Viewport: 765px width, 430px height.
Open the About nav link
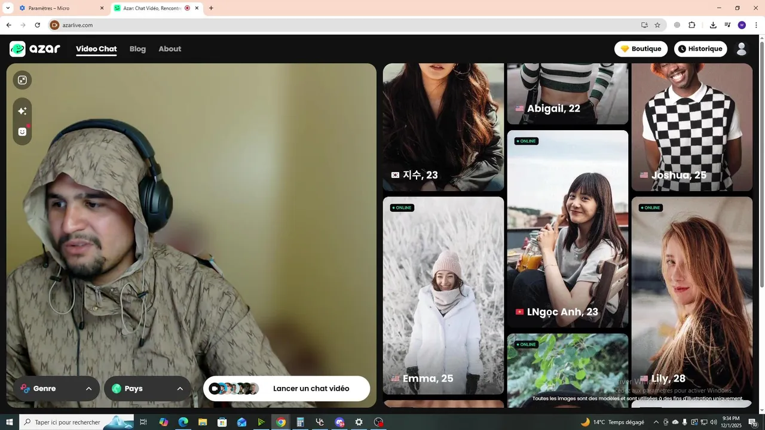[x=170, y=49]
